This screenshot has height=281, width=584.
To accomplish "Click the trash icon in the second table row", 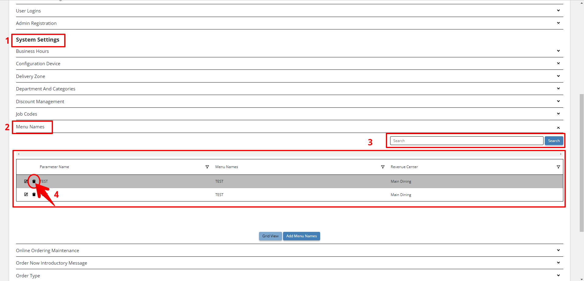I will (x=34, y=195).
